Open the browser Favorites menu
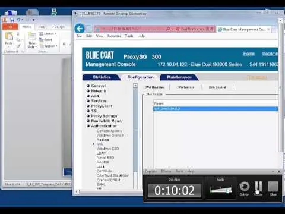Screen dimensions: 285x214 coord(114,36)
